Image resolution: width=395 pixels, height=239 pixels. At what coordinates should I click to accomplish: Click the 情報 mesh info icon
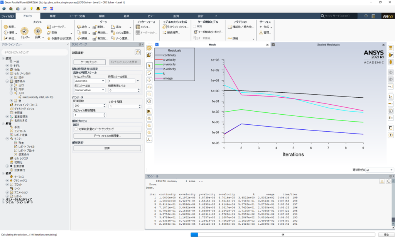6,32
